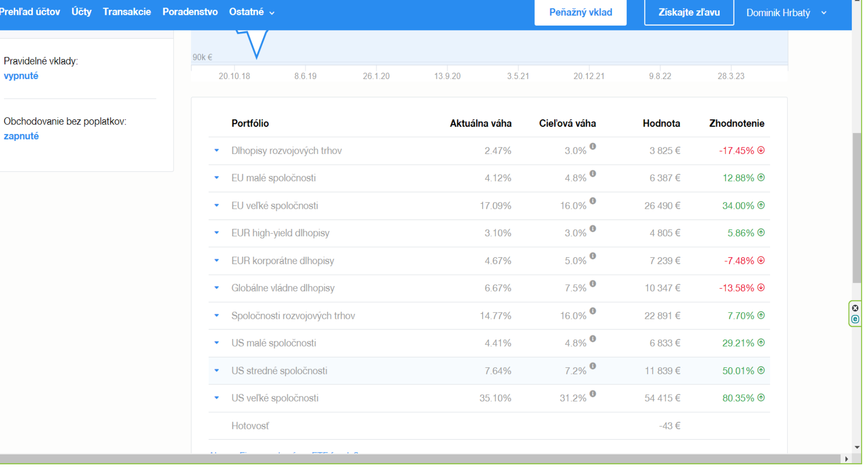Close the floating side widget with X icon
The image size is (863, 467).
pos(855,308)
